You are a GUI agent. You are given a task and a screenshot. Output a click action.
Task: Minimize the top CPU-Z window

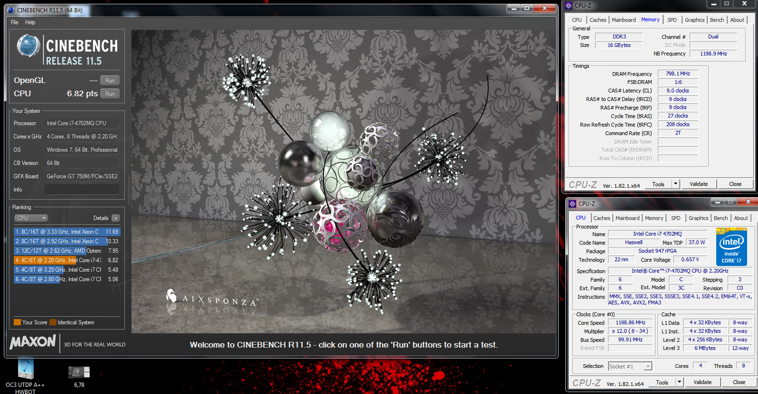point(713,4)
